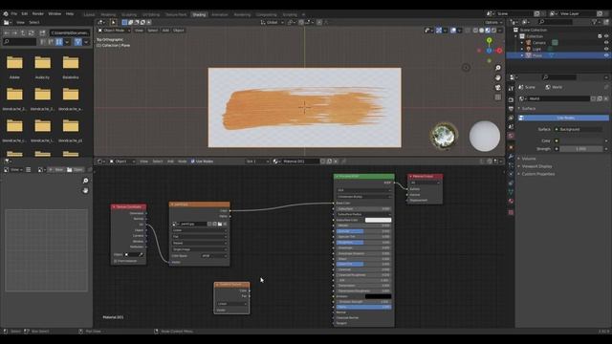Open the World properties tab icon
Viewport: 612px width, 344px height.
tap(511, 136)
